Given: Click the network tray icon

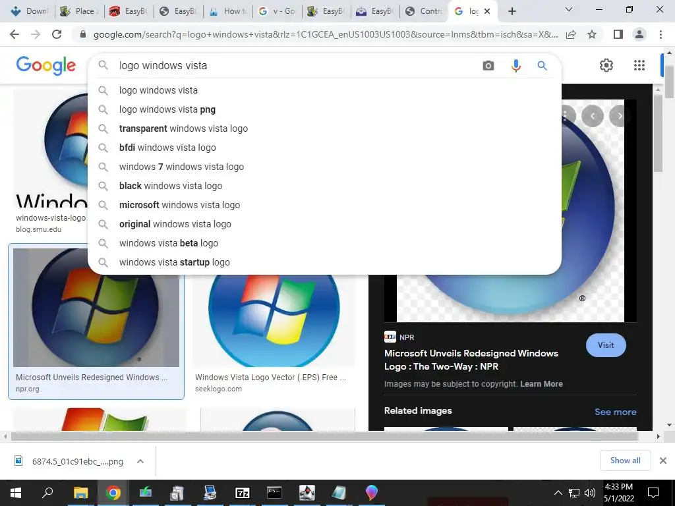Looking at the screenshot, I should click(574, 493).
